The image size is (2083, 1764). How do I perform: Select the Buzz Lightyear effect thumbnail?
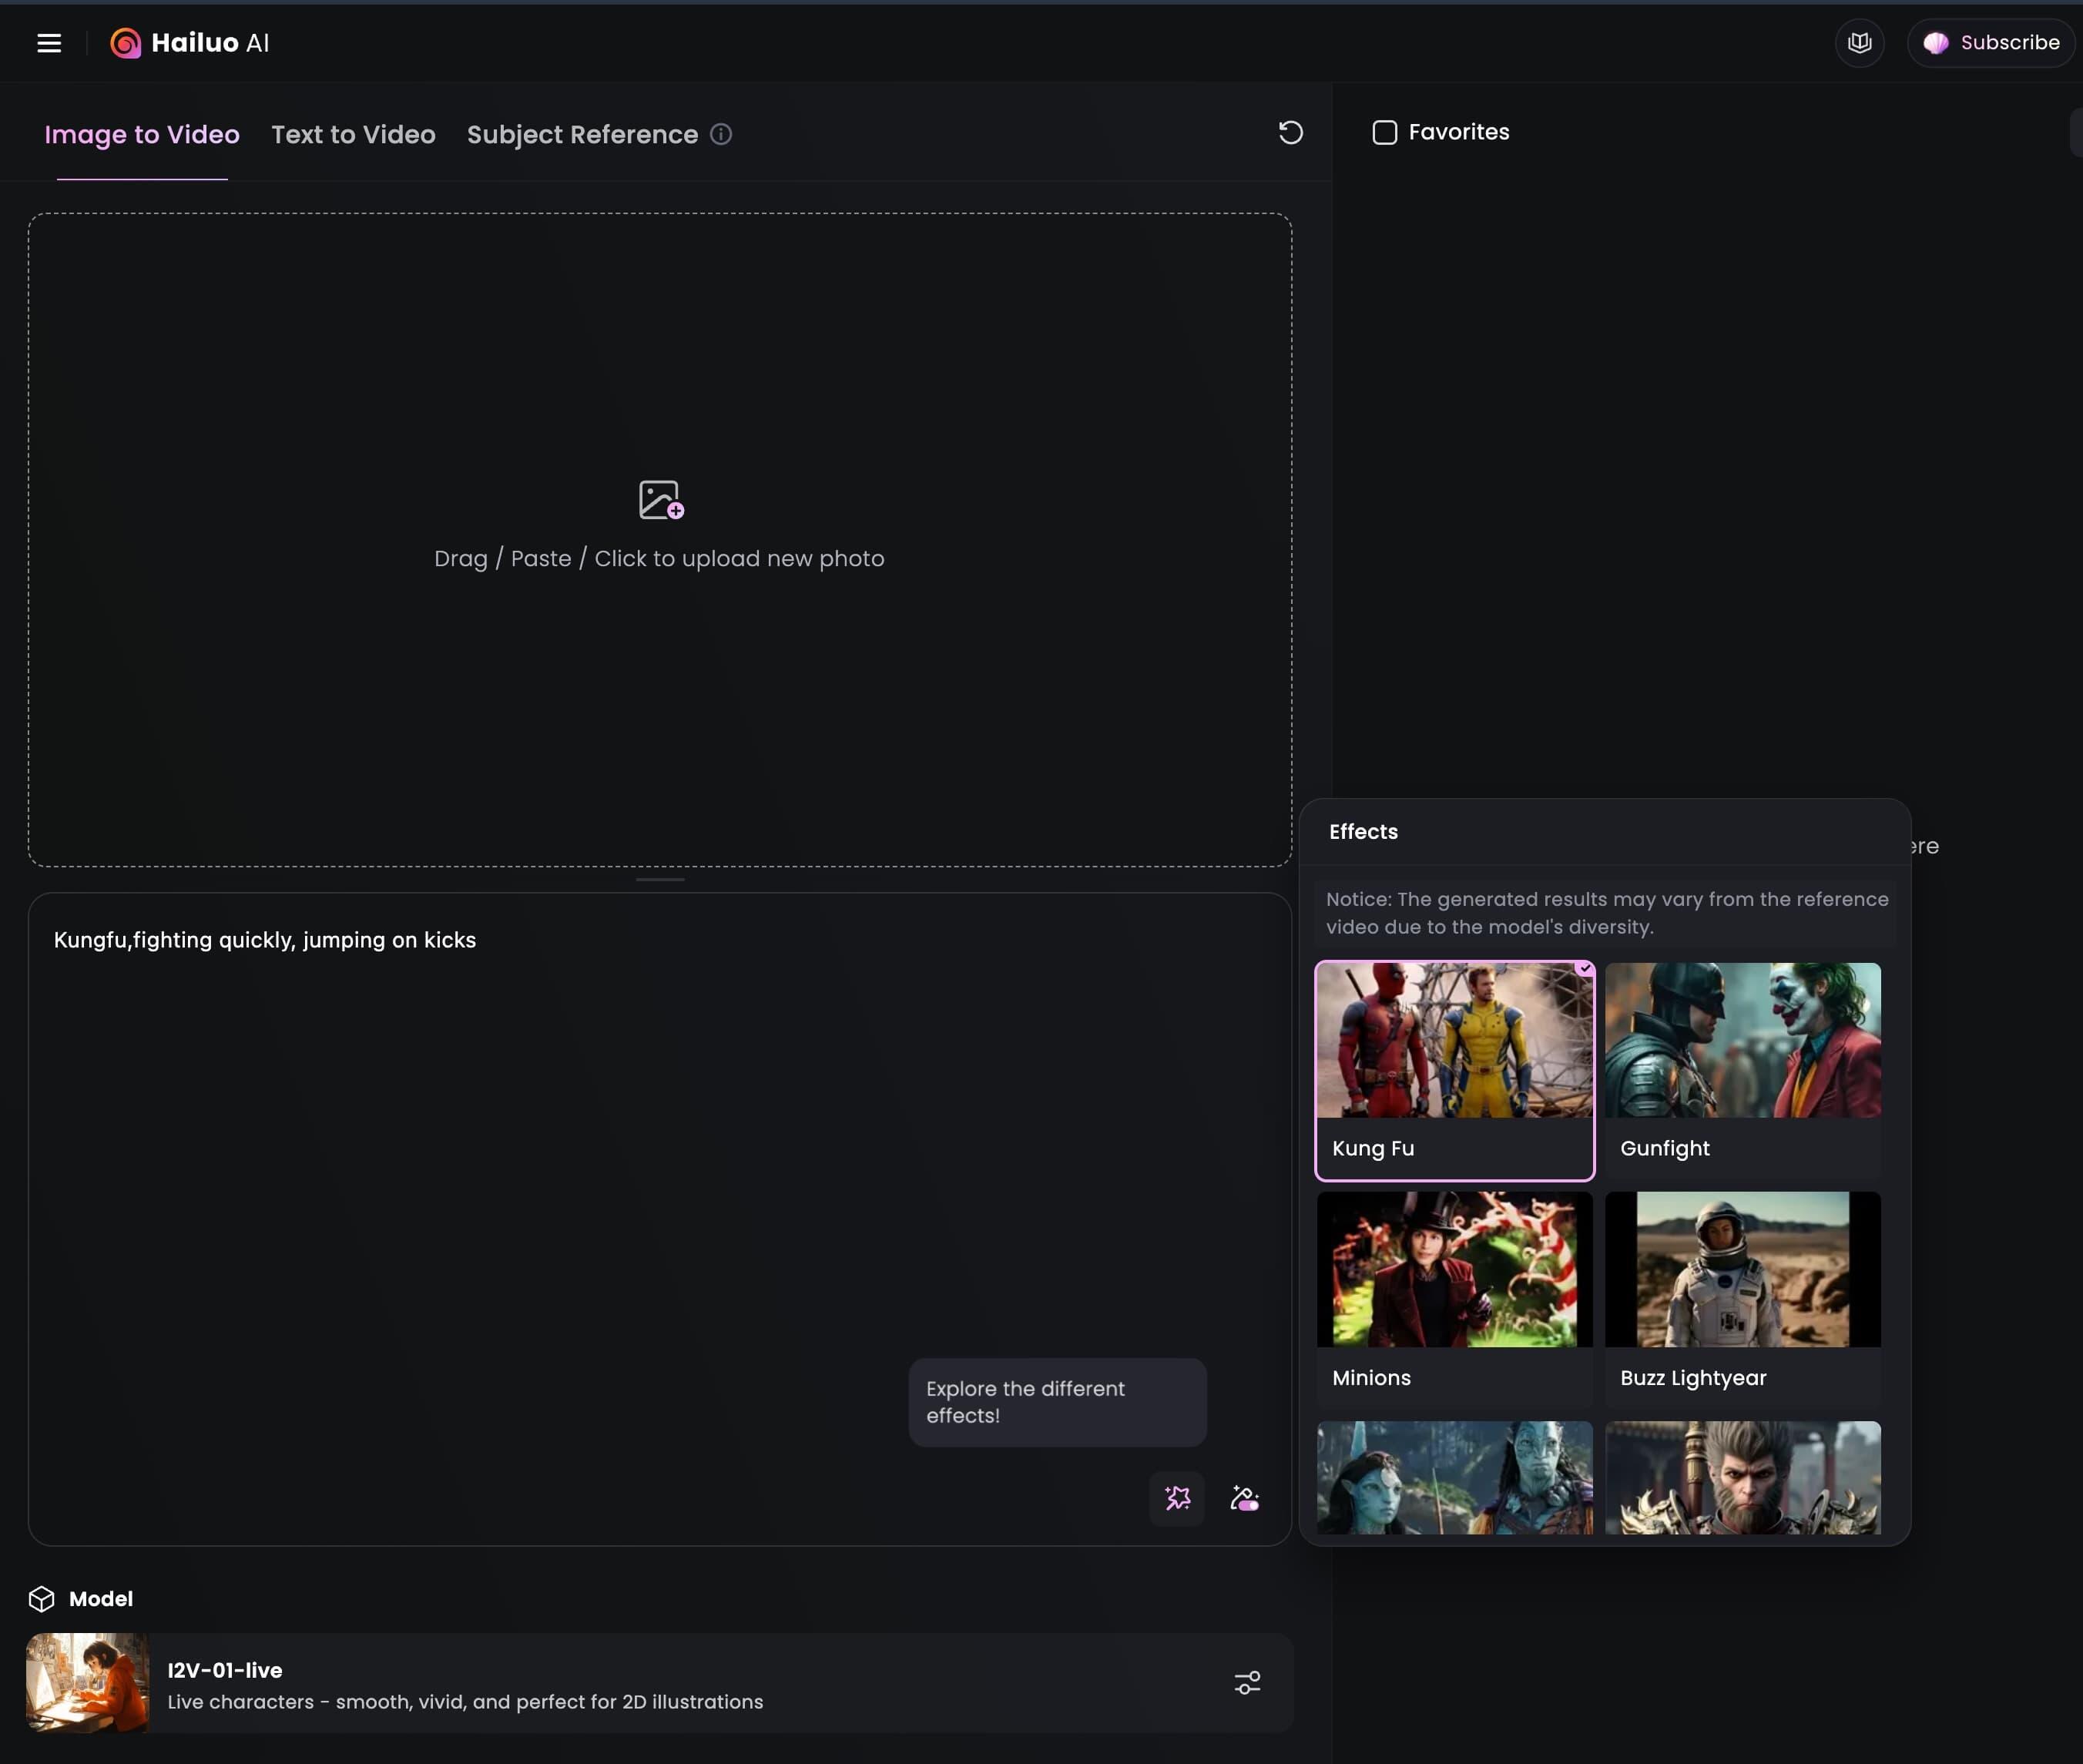click(1742, 1299)
